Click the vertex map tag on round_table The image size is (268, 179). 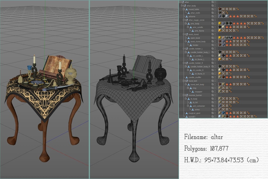click(x=237, y=9)
